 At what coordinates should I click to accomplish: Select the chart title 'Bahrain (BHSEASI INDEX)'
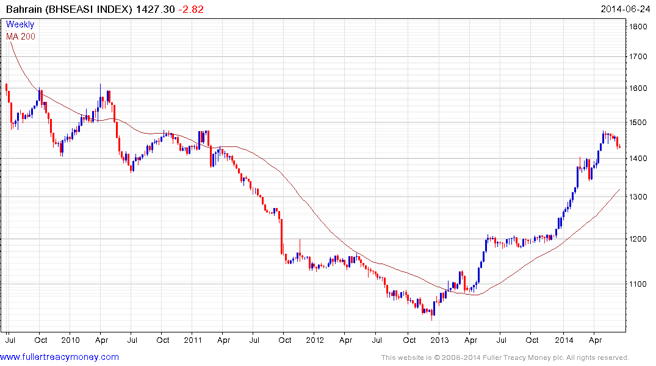(69, 9)
